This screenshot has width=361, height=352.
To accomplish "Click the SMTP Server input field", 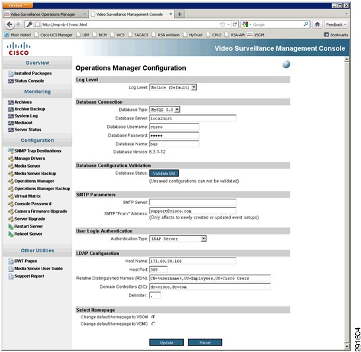I will 193,203.
